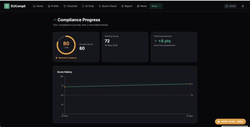This screenshot has height=127, width=250.
Task: Click the left 20 May x-axis label
Action: (x=65, y=116)
